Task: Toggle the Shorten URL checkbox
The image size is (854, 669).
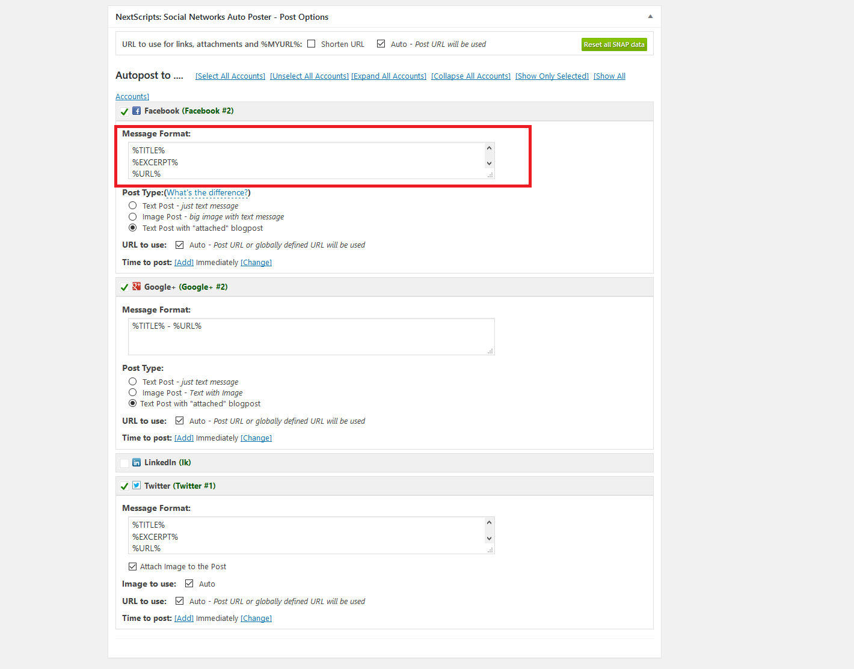Action: [x=312, y=44]
